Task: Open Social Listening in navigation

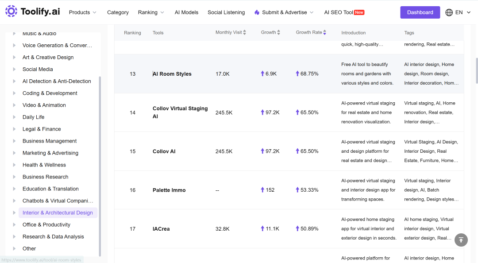Action: point(226,12)
